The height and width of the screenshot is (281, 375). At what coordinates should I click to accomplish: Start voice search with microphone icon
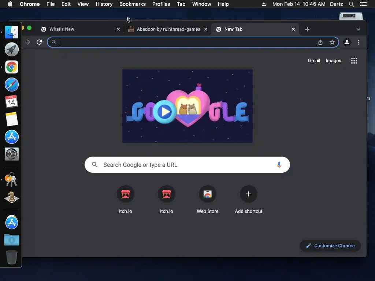tap(279, 165)
